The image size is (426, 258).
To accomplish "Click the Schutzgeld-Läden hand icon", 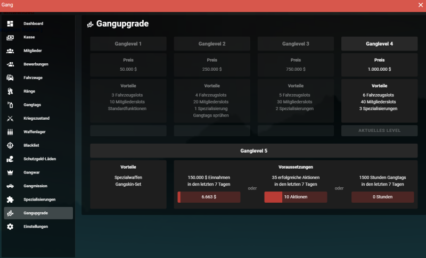I will pos(10,159).
